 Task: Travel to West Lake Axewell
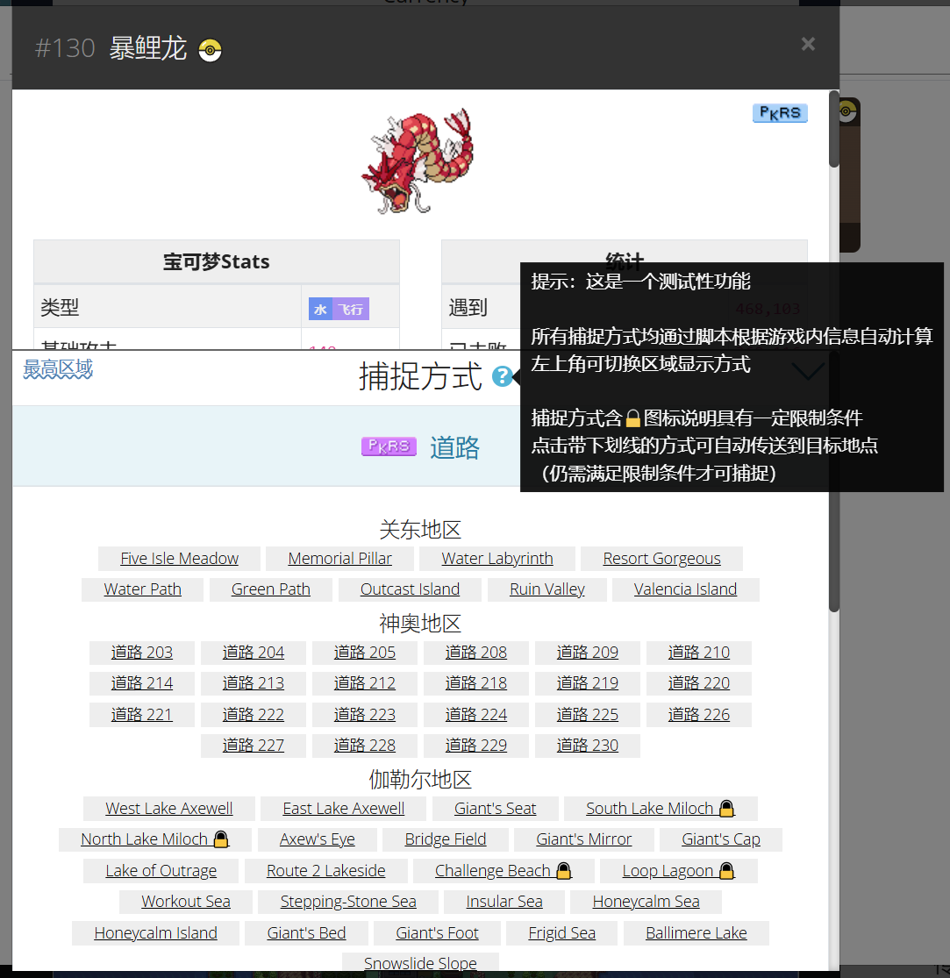coord(169,809)
